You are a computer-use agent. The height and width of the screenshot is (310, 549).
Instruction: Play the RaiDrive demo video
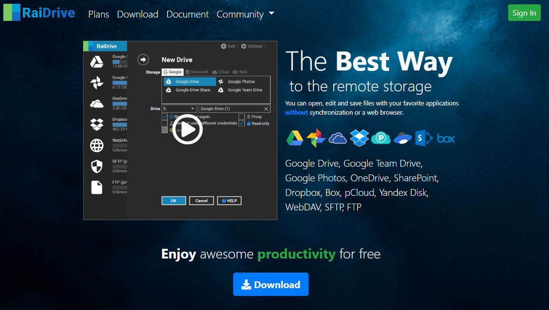tap(188, 130)
